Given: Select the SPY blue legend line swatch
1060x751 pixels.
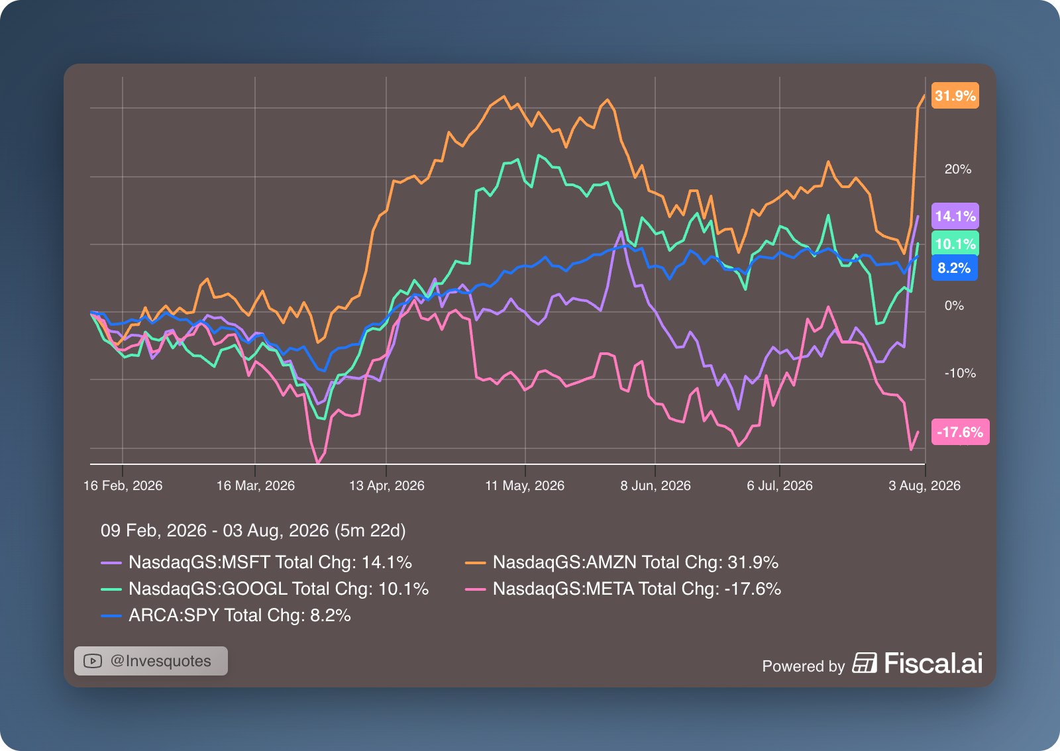Looking at the screenshot, I should pyautogui.click(x=111, y=616).
